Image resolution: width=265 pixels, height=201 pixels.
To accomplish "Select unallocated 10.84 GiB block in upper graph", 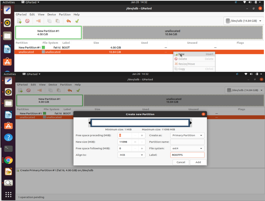I will (172, 33).
